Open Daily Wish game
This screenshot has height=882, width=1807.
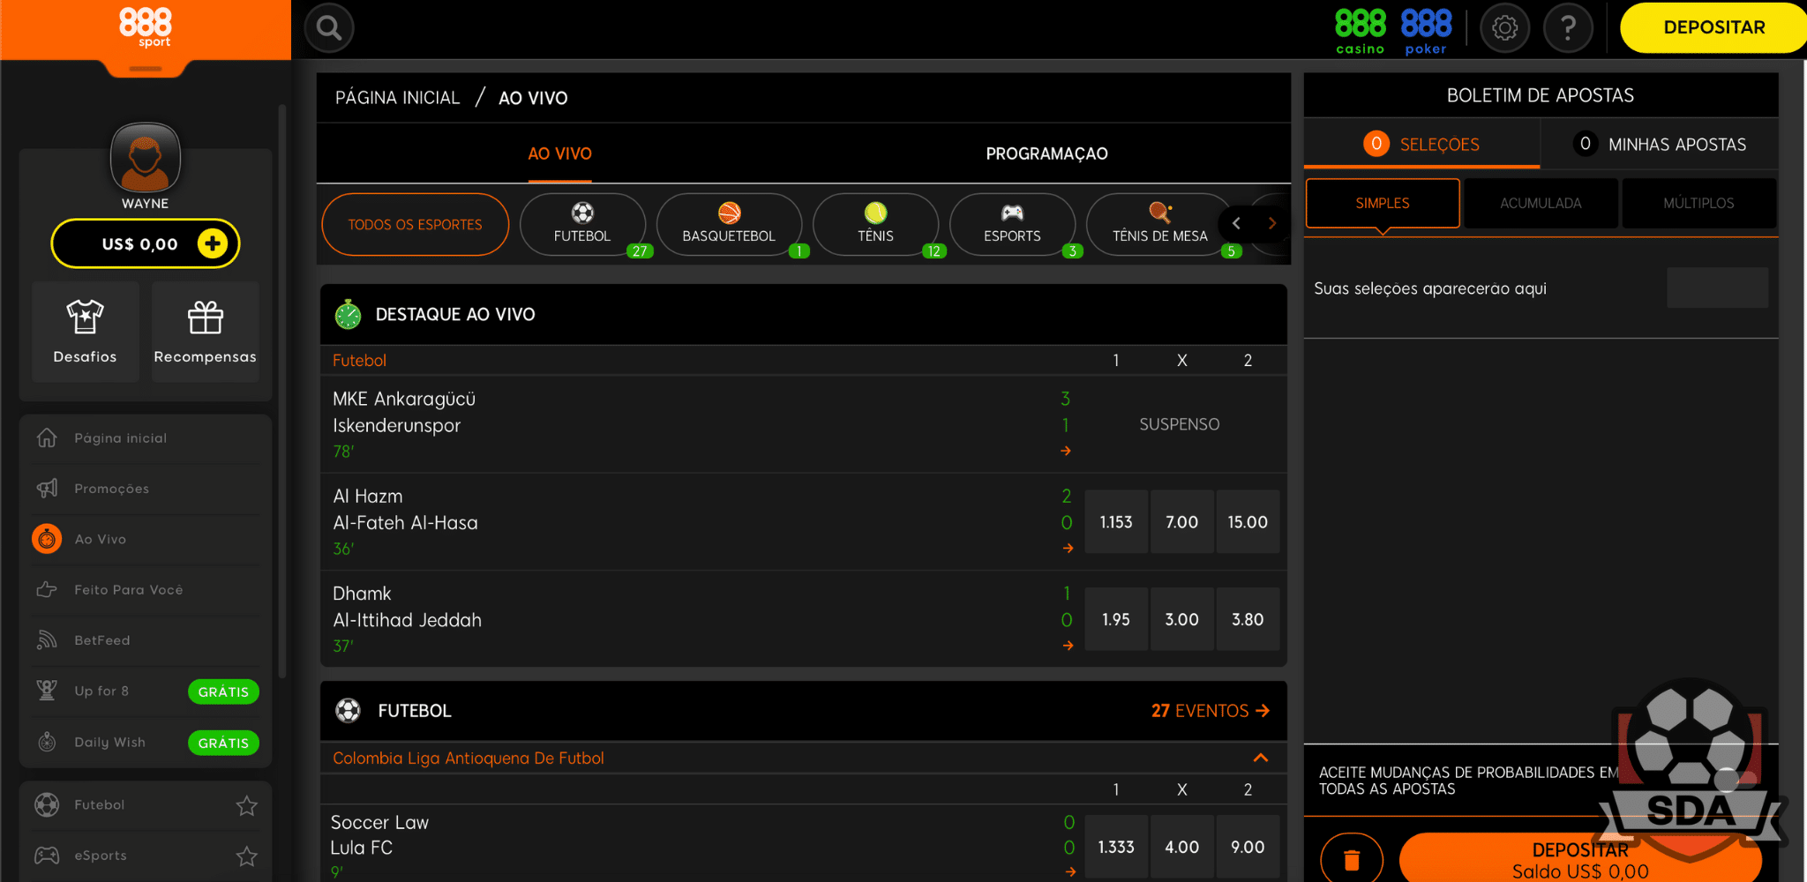[146, 742]
